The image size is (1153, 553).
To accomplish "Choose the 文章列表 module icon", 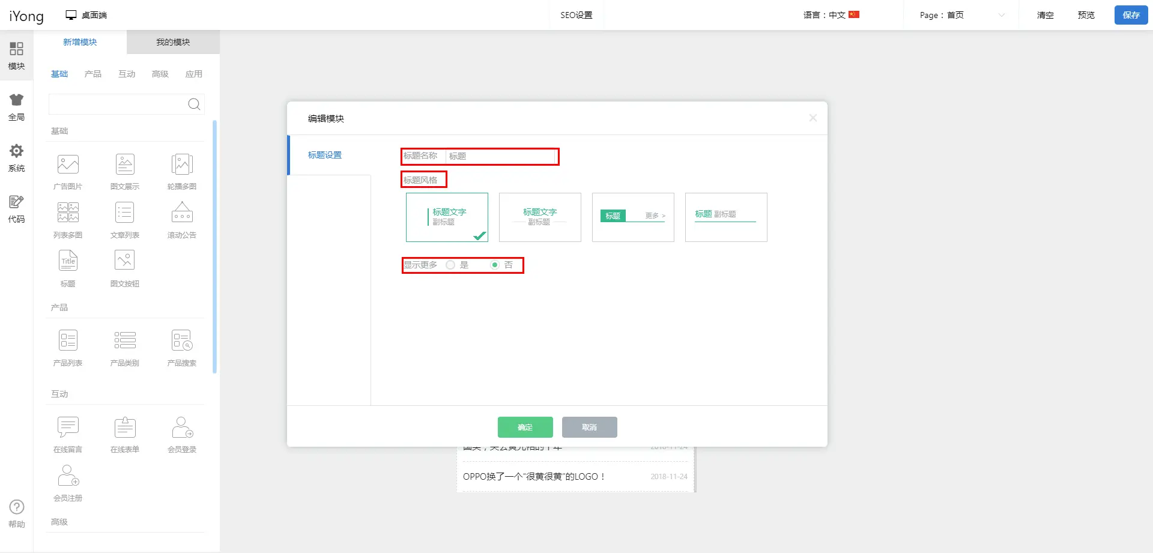I will (x=125, y=213).
